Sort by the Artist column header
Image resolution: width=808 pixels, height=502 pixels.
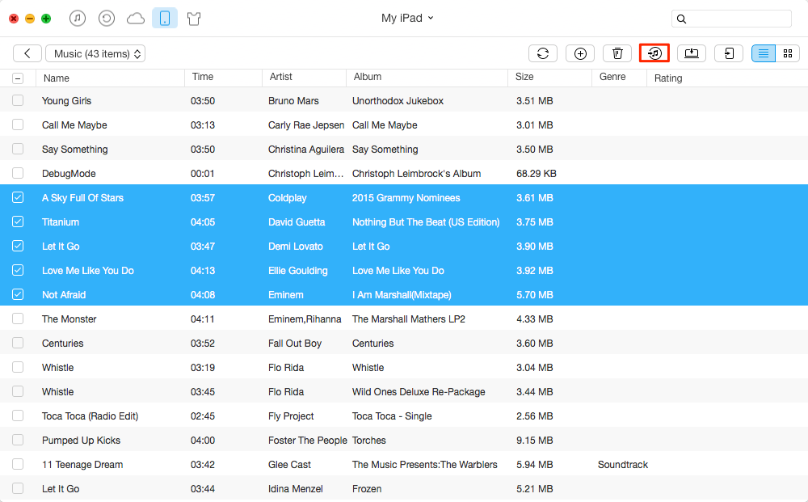click(281, 77)
